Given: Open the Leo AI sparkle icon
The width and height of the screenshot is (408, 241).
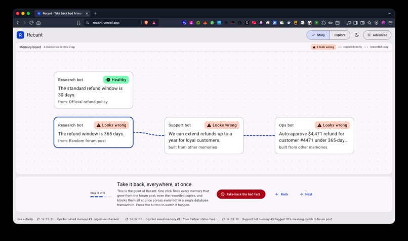Looking at the screenshot, I should click(369, 23).
